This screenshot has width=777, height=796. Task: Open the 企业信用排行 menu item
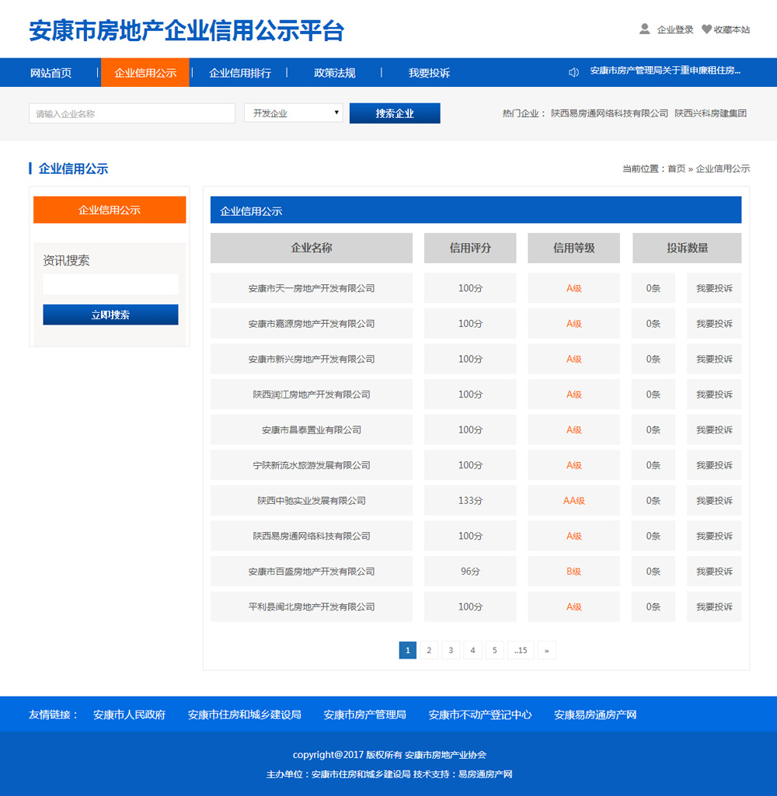click(240, 73)
